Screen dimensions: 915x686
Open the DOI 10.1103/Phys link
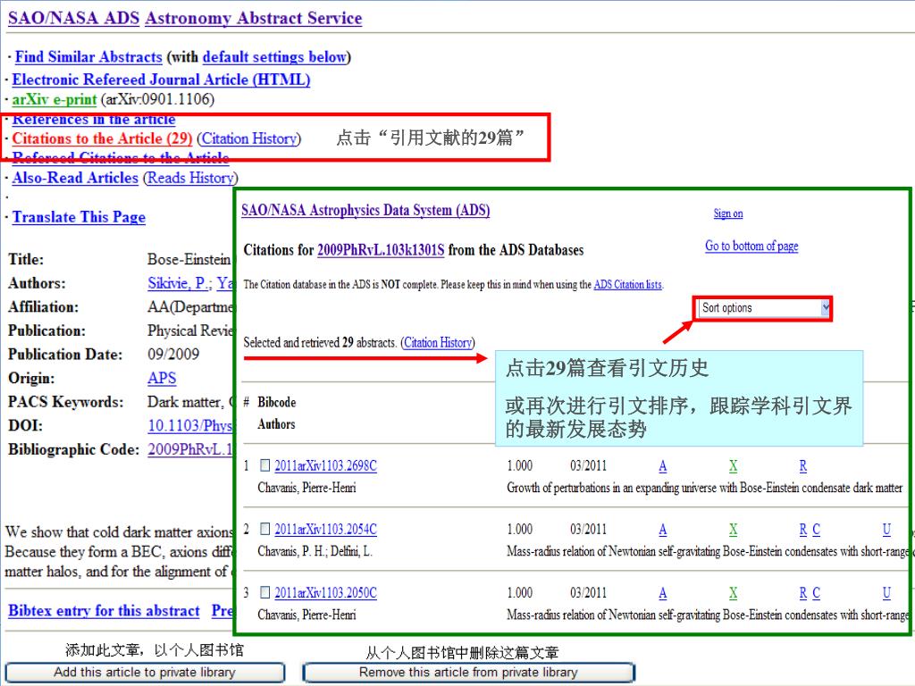pyautogui.click(x=190, y=426)
